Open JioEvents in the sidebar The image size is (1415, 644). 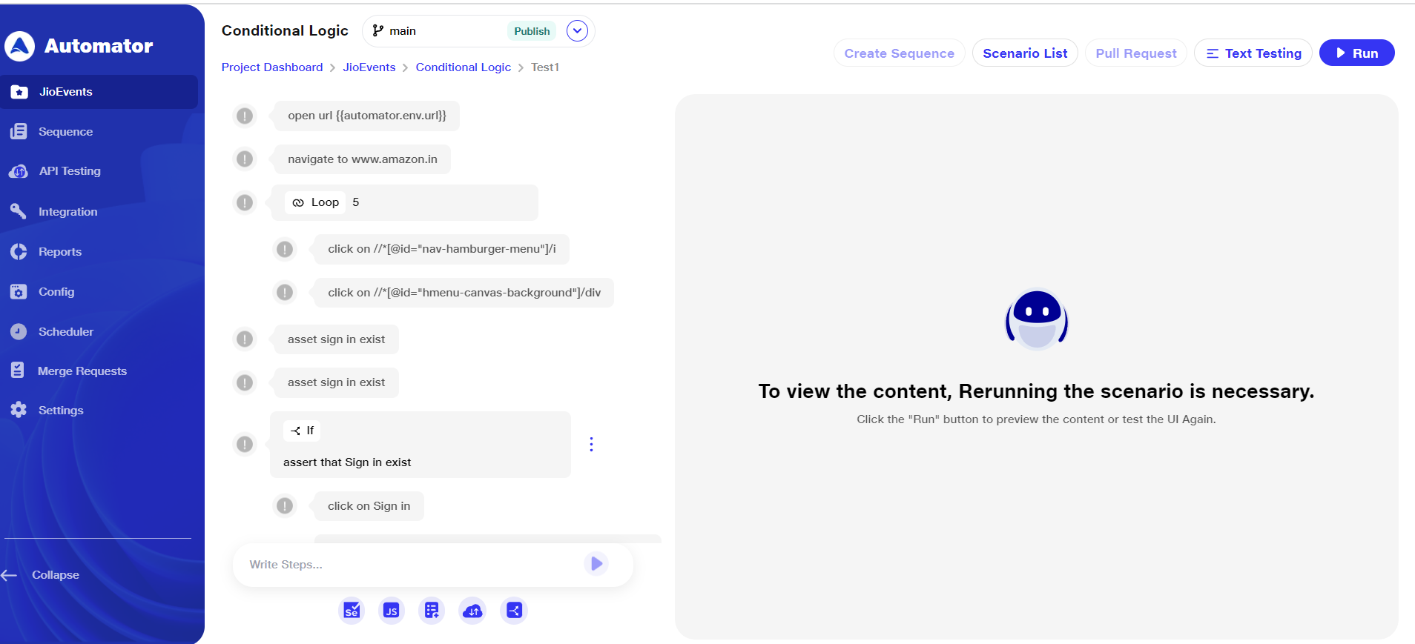[99, 92]
